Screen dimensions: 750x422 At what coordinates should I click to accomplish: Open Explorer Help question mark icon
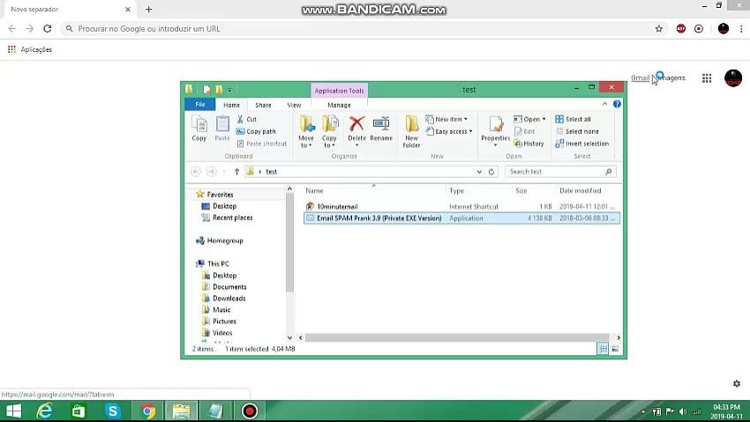coord(617,104)
